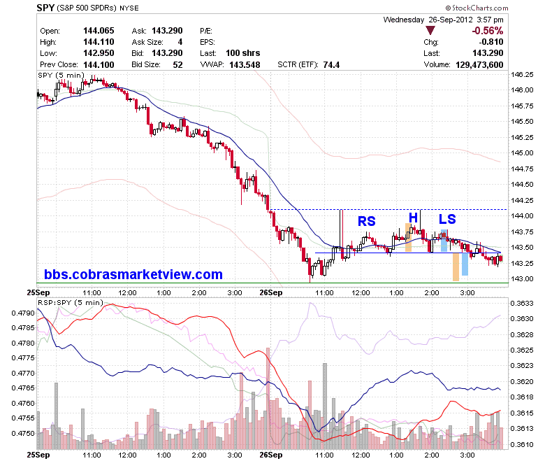Click the 26Sep date marker on the price axis
Viewport: 545px width, 461px height.
[271, 292]
